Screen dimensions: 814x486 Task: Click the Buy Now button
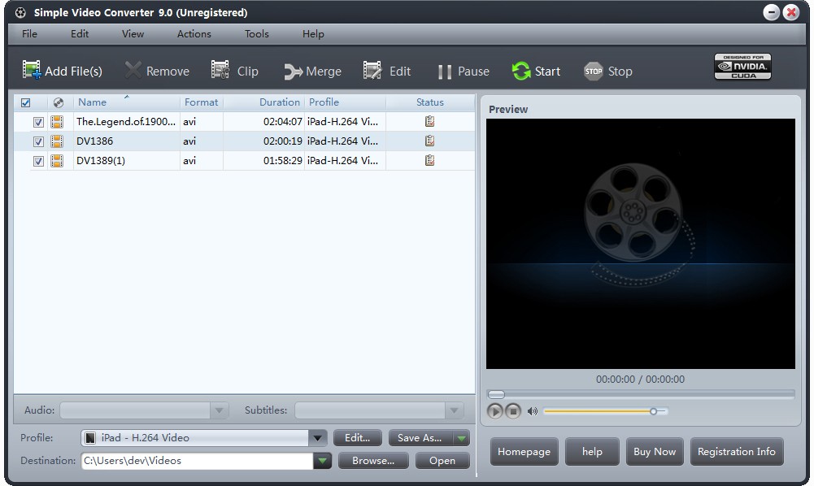pos(655,452)
